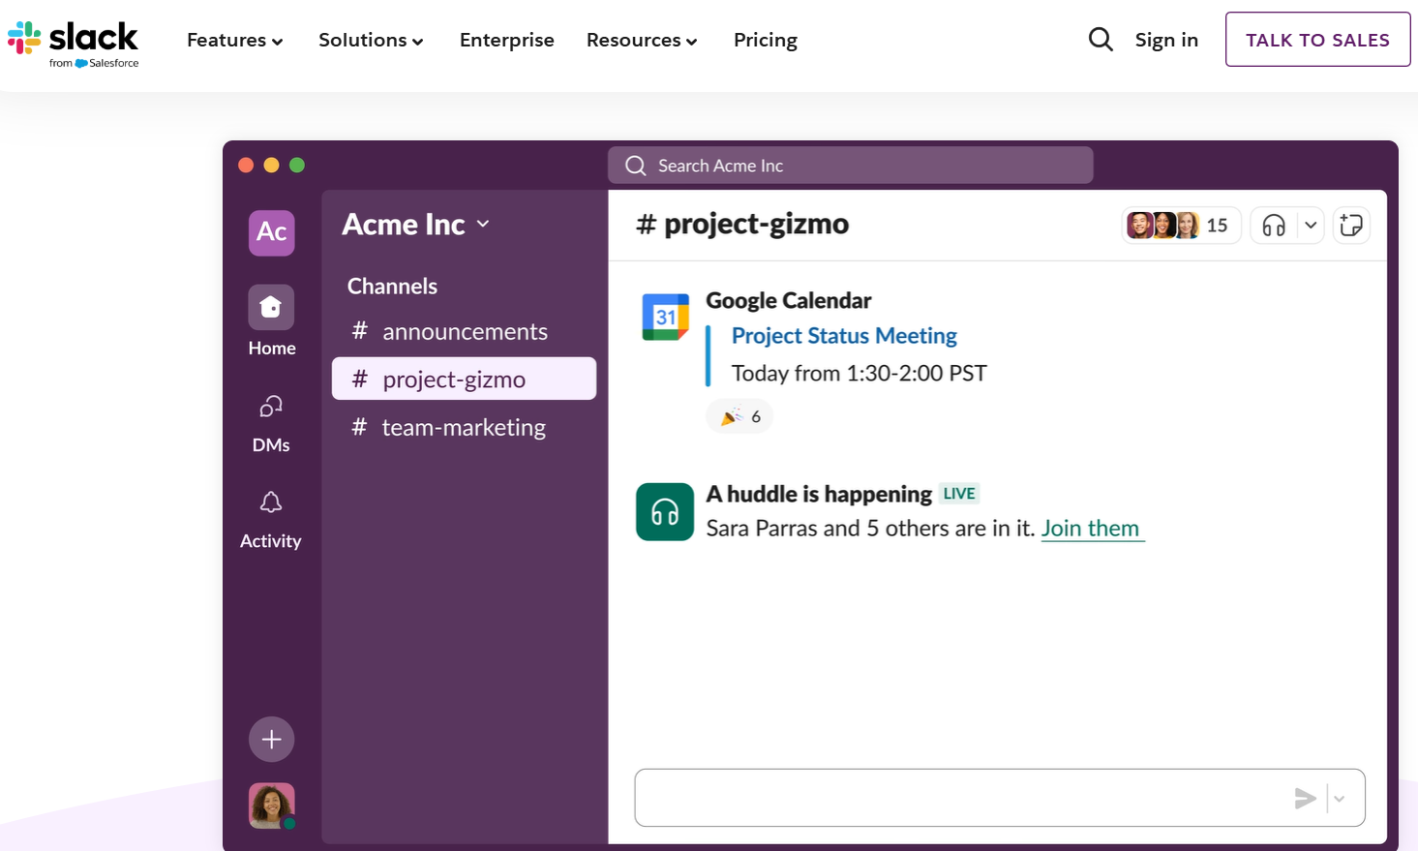
Task: Select the announcements channel
Action: pyautogui.click(x=464, y=331)
